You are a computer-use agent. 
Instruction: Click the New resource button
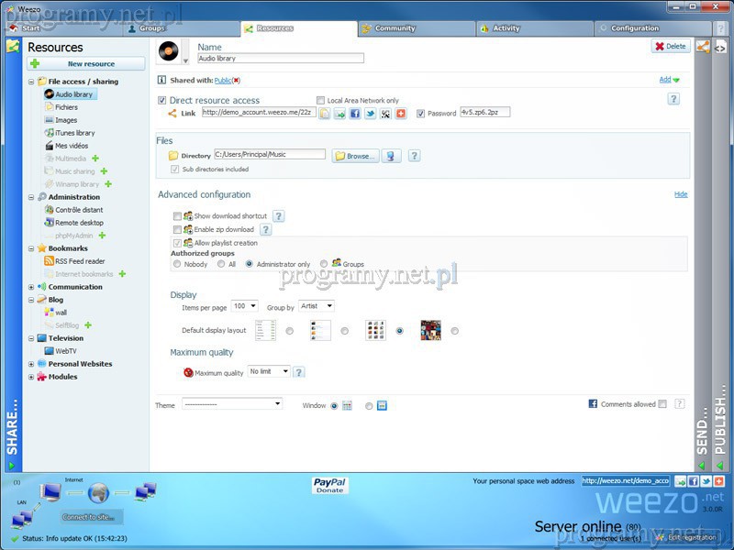(x=86, y=64)
